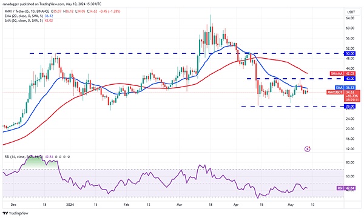Click the 64.00 price scale value
This screenshot has width=364, height=218.
350,18
